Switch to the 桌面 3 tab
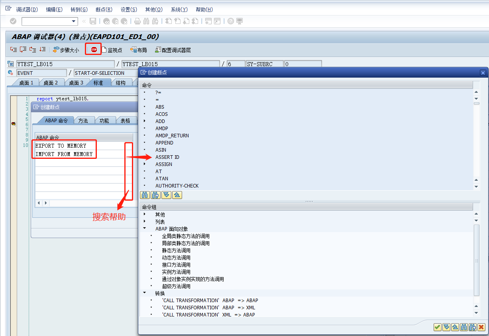The image size is (489, 336). pos(76,83)
